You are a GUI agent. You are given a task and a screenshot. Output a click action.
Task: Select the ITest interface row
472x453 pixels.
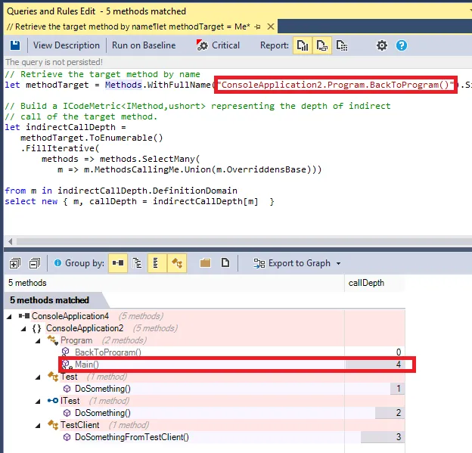[205, 401]
